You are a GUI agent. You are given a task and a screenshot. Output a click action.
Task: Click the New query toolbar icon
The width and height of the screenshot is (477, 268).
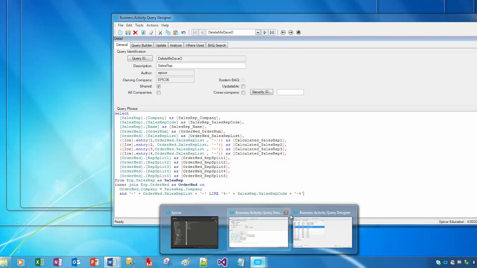[120, 32]
